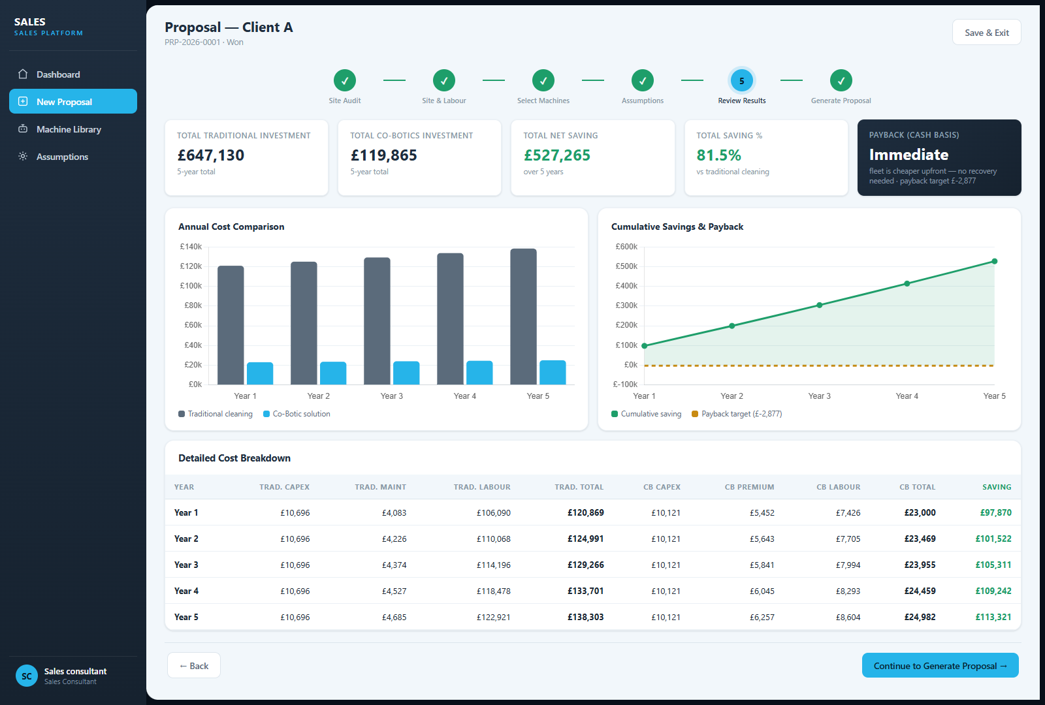Open Assumptions in the sidebar menu
Screen dimensions: 1045x705
[x=73, y=156]
